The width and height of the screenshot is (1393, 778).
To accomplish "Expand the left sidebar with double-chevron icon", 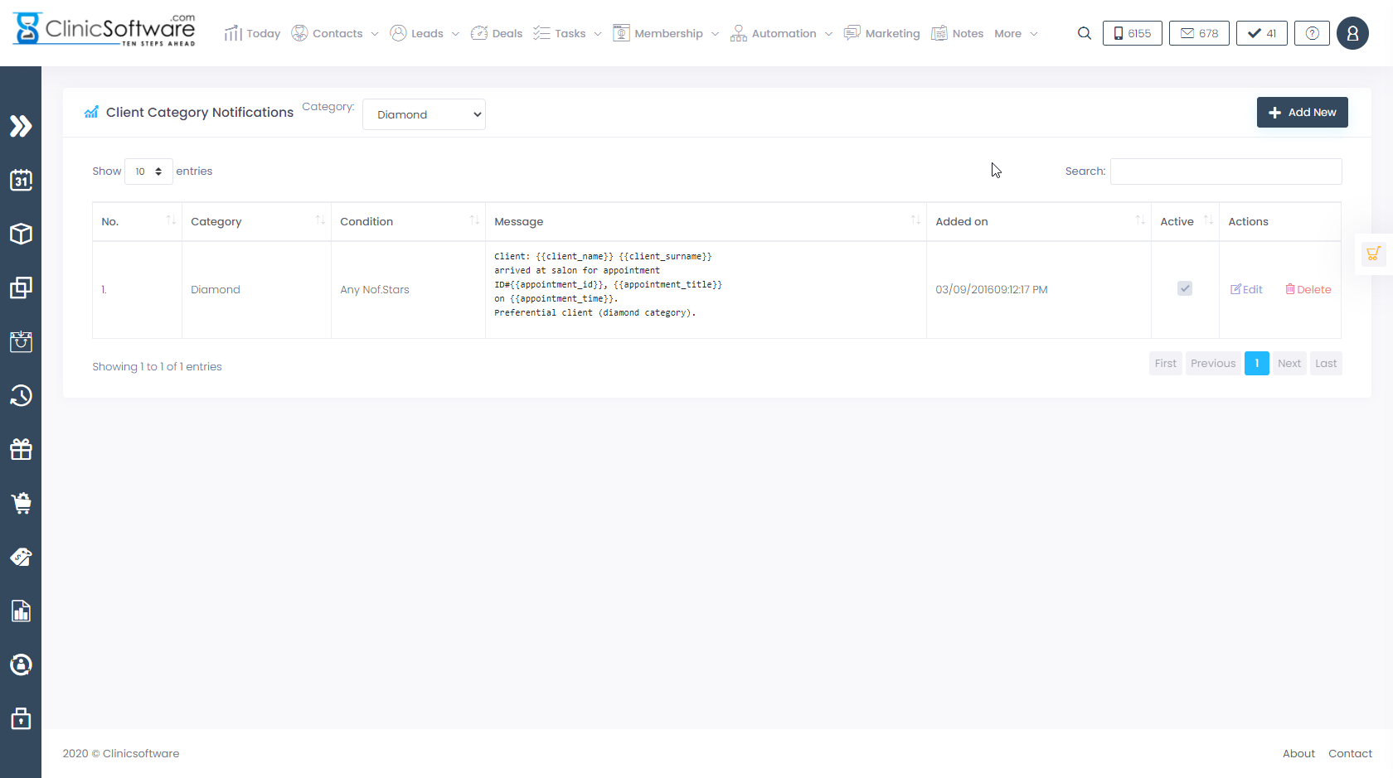I will coord(21,126).
